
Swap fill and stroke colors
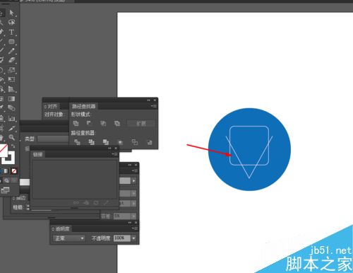pos(13,146)
